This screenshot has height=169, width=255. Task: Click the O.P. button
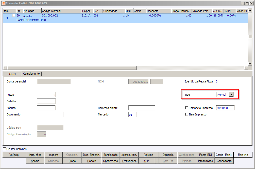coord(147,161)
